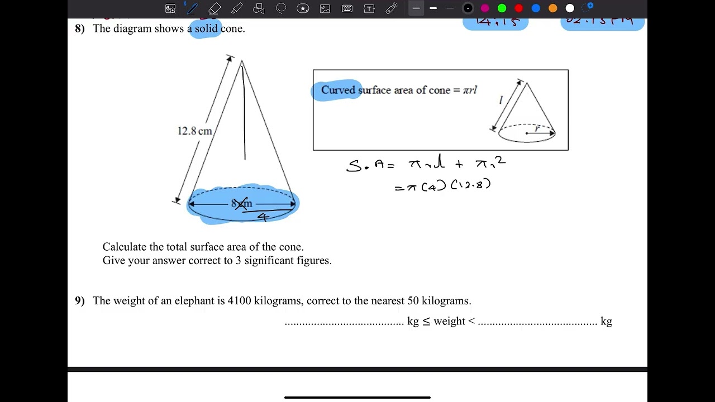The image size is (715, 402).
Task: Click the iPad home indicator bar
Action: tap(357, 398)
